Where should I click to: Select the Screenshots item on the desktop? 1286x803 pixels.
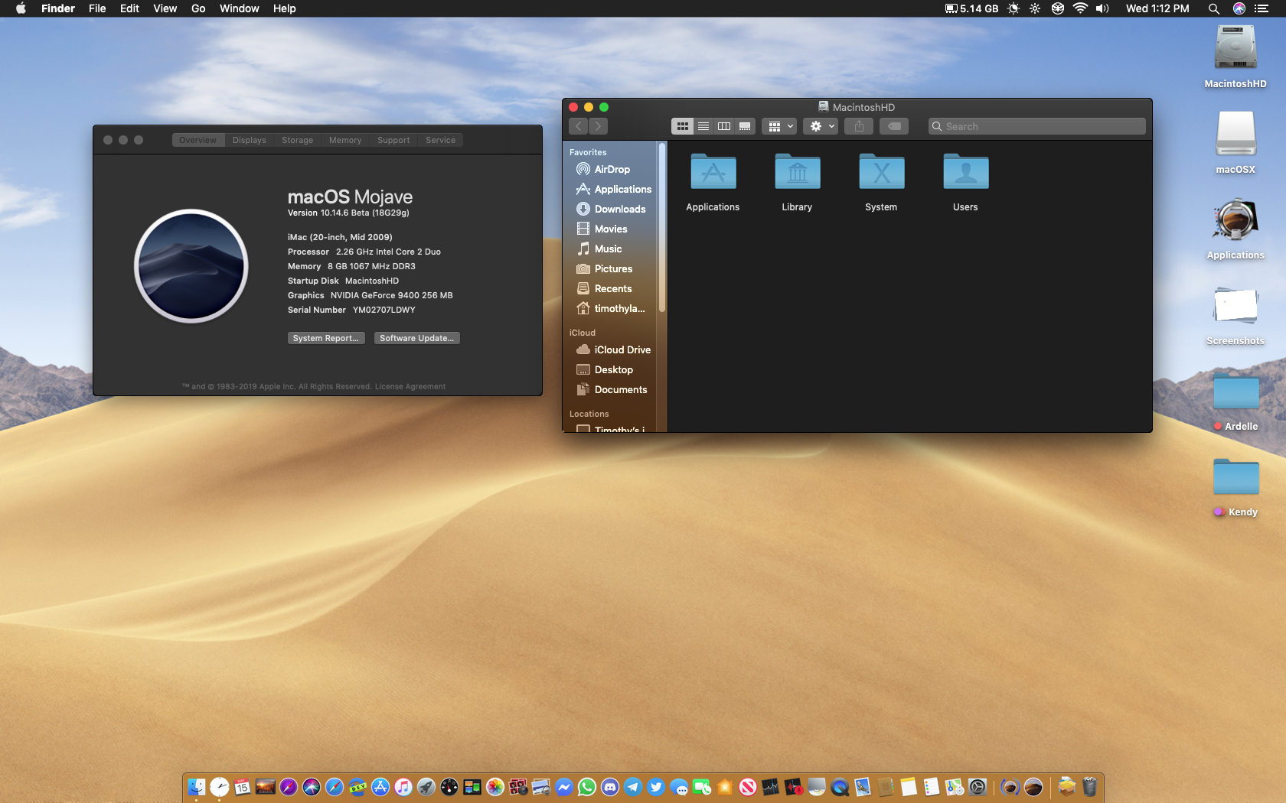(x=1235, y=314)
